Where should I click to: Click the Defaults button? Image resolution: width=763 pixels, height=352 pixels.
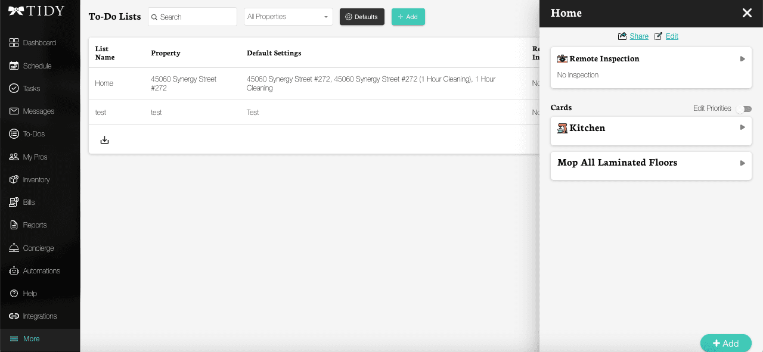click(362, 17)
